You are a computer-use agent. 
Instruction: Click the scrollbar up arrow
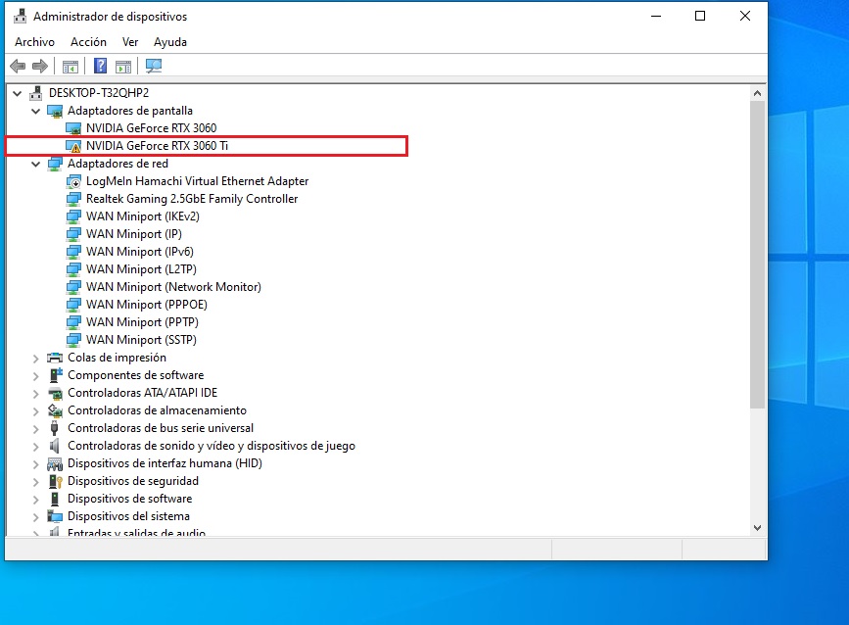pos(758,93)
